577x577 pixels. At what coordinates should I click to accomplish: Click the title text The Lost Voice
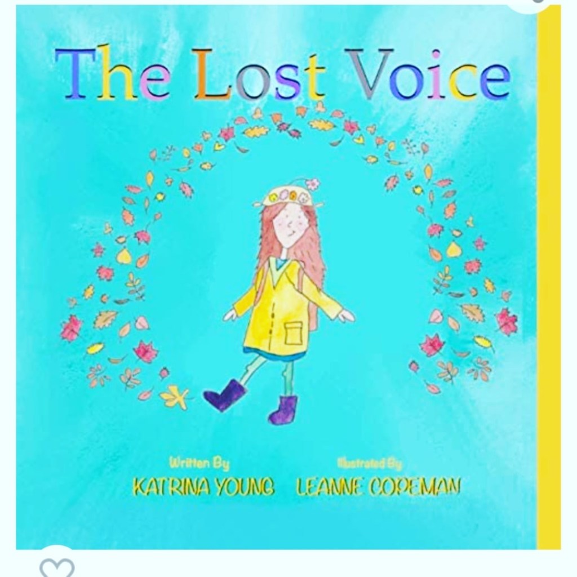tap(282, 74)
